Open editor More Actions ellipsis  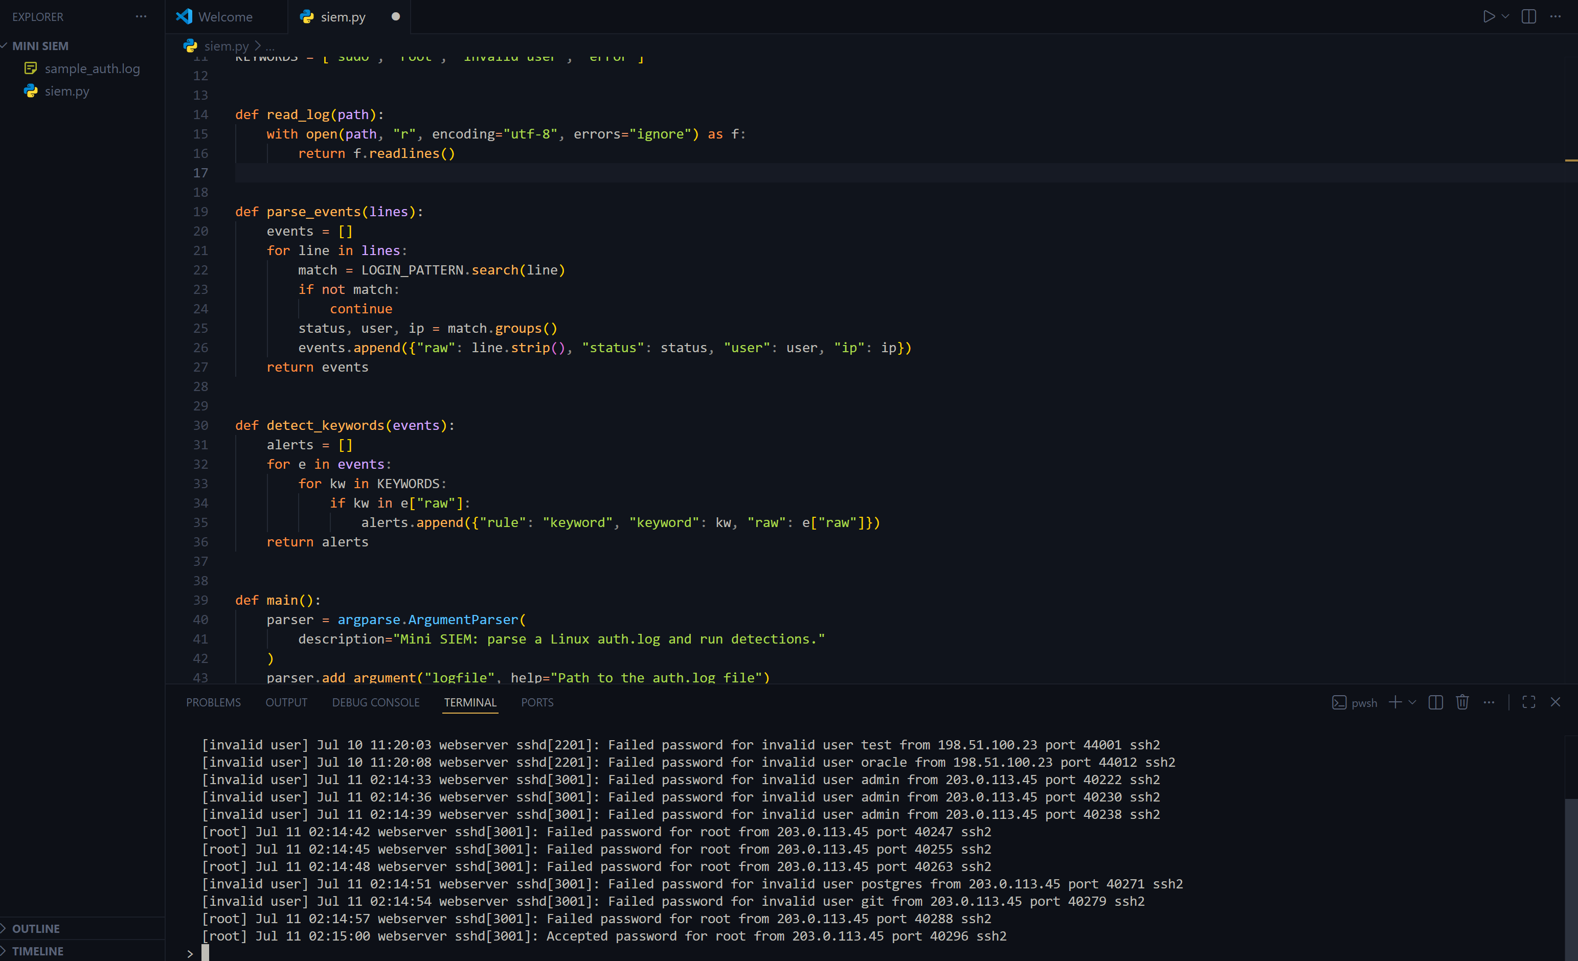click(x=1556, y=17)
